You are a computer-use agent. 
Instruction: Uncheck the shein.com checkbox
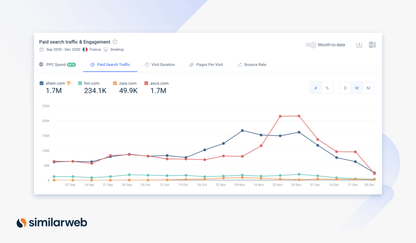(x=42, y=83)
